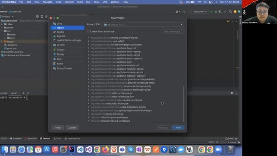Open VCS menu
The height and width of the screenshot is (156, 277).
point(105,2)
